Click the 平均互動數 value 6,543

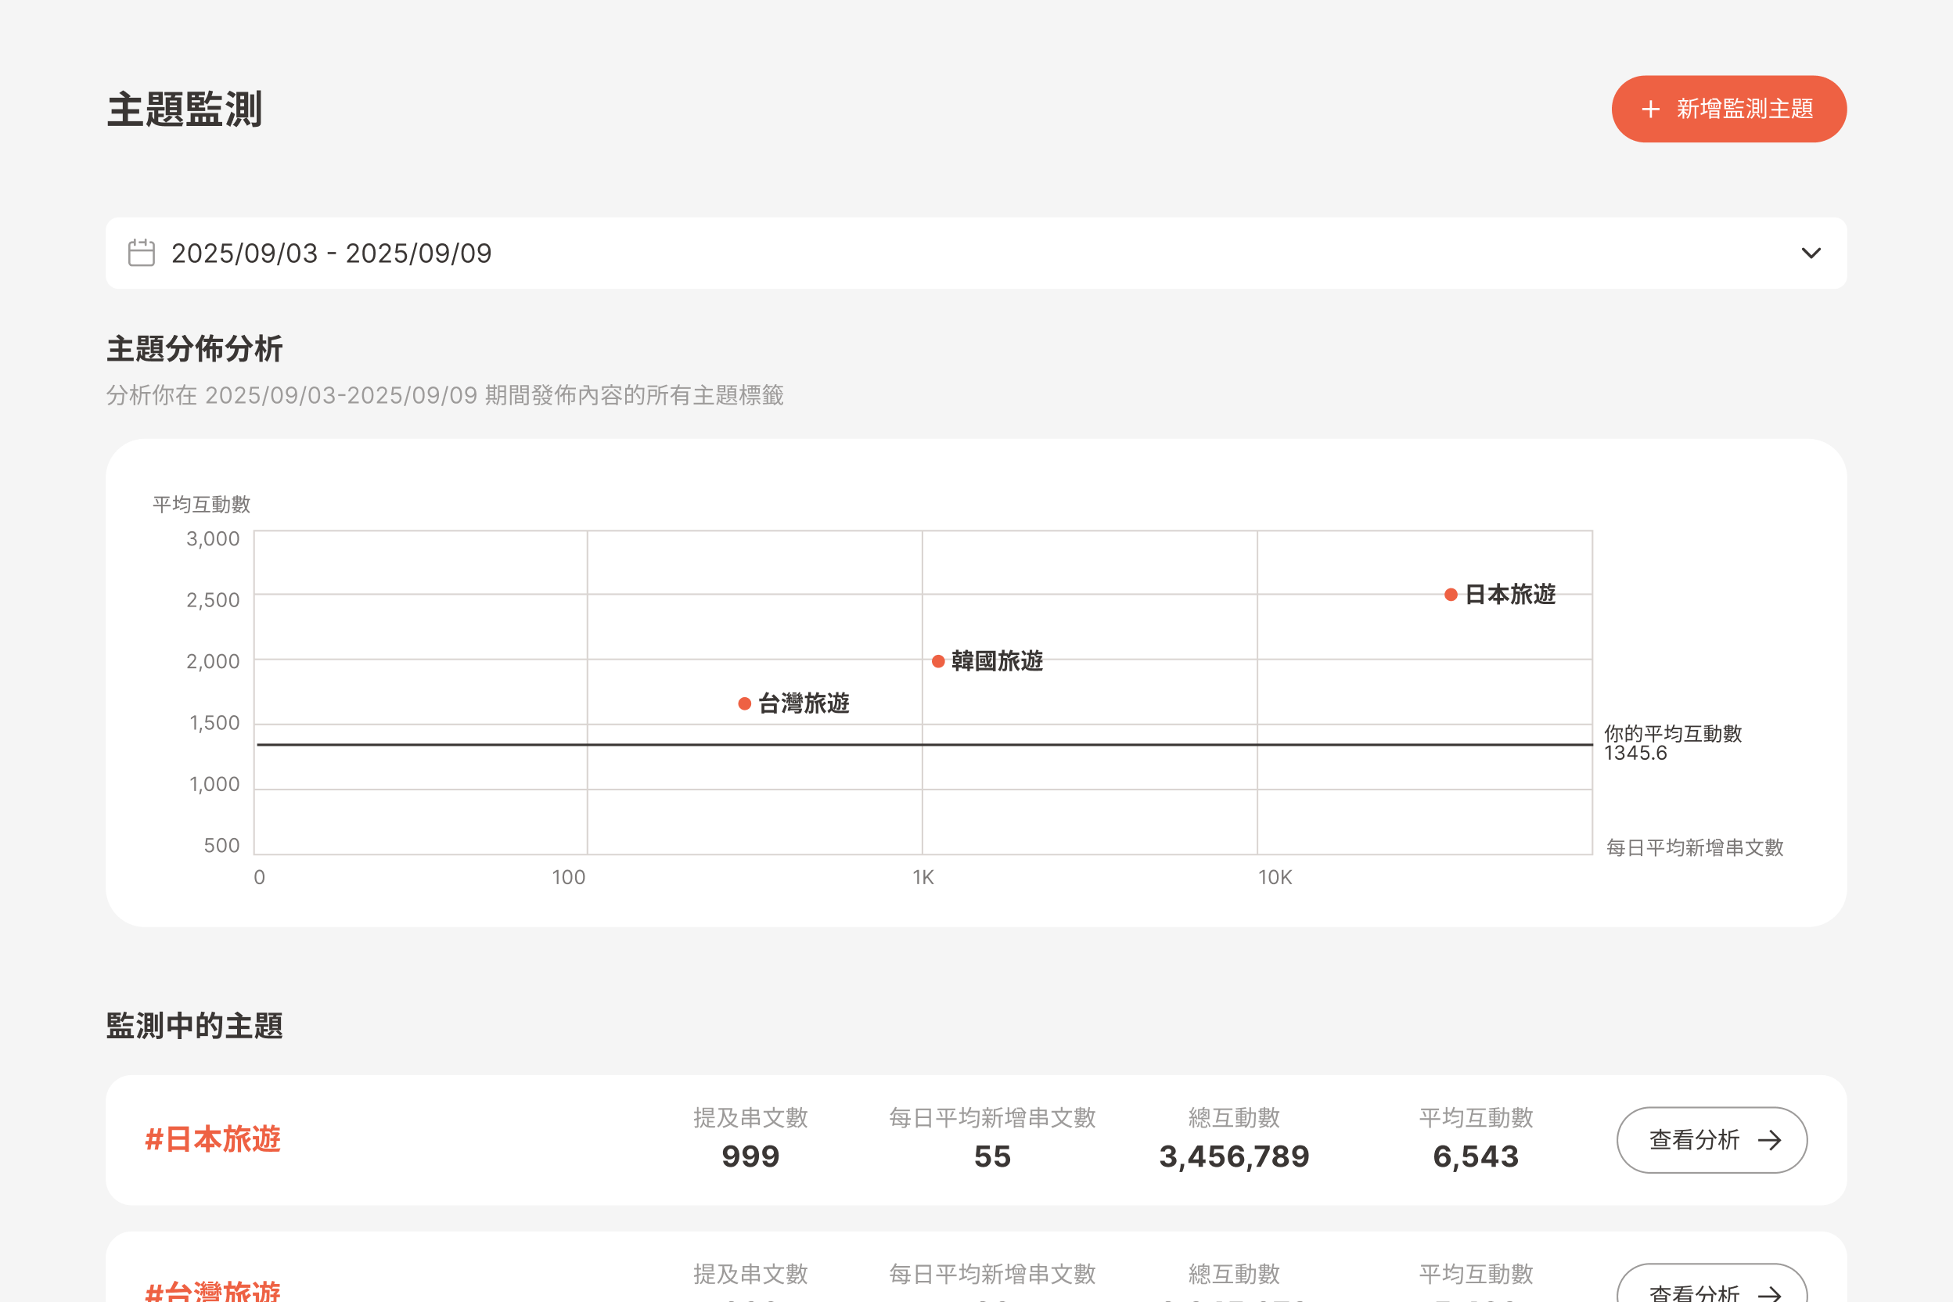pos(1476,1156)
